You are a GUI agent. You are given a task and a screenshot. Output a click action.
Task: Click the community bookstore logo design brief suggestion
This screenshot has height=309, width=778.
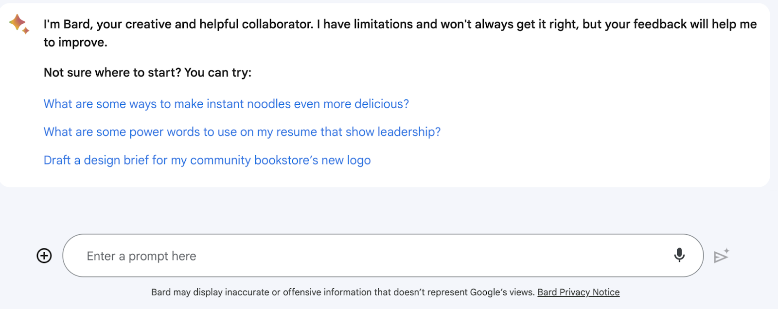(207, 160)
